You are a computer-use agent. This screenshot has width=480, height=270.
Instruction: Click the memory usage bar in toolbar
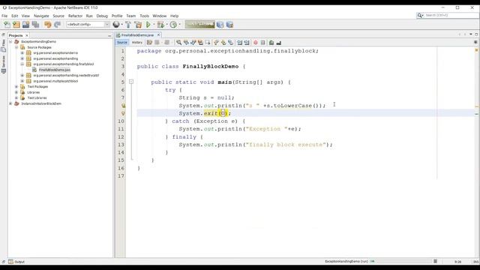click(200, 25)
